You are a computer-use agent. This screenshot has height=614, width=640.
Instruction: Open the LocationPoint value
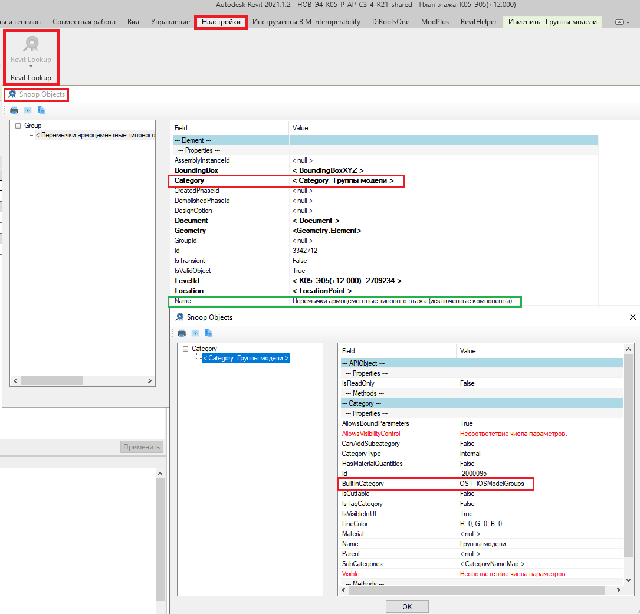321,291
